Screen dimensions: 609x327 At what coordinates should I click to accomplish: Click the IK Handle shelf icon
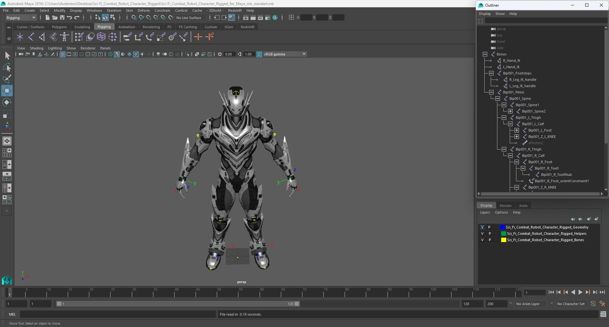(x=42, y=37)
